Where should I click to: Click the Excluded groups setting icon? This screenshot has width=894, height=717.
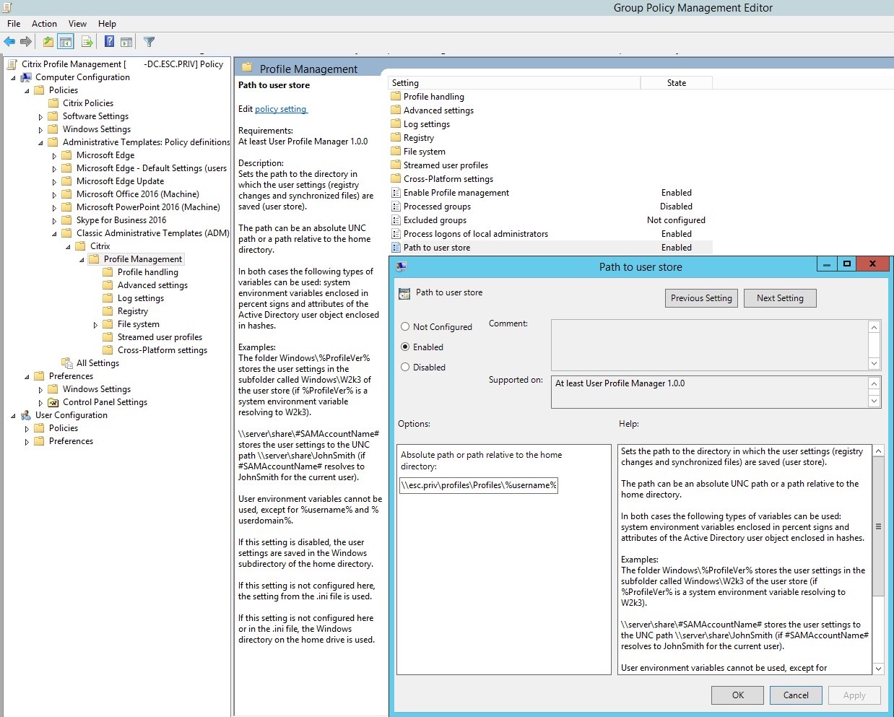(396, 220)
